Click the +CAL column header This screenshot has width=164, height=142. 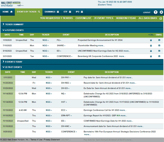(151, 35)
